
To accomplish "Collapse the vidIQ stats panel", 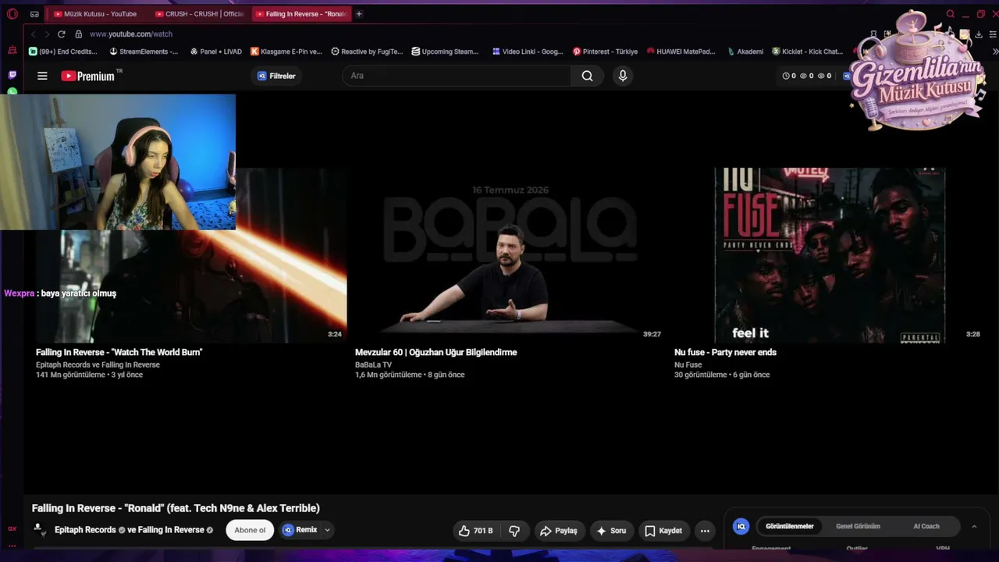I will [974, 526].
